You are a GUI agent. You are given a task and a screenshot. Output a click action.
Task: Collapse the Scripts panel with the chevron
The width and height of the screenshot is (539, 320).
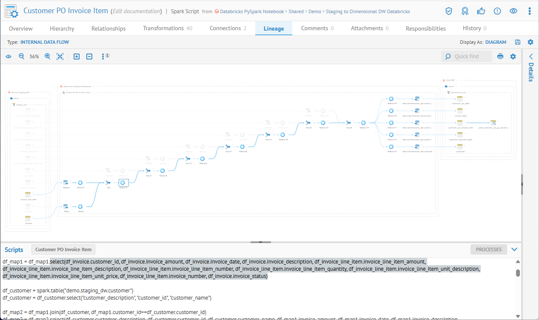(514, 249)
